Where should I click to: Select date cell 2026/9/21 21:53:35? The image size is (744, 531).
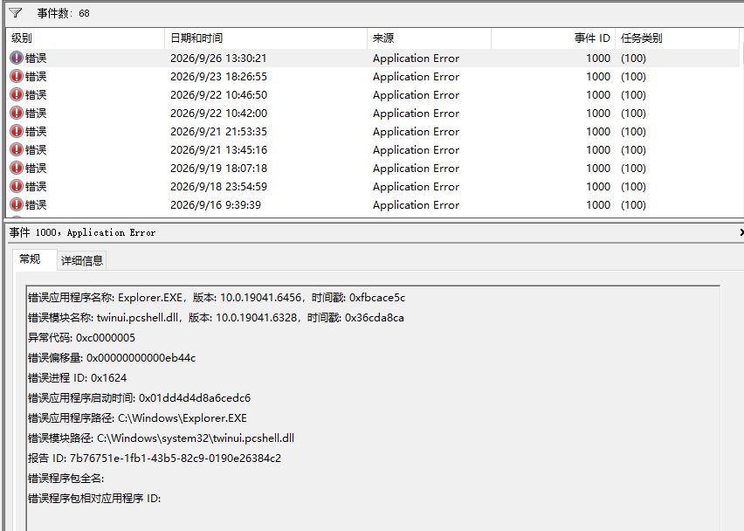click(218, 132)
